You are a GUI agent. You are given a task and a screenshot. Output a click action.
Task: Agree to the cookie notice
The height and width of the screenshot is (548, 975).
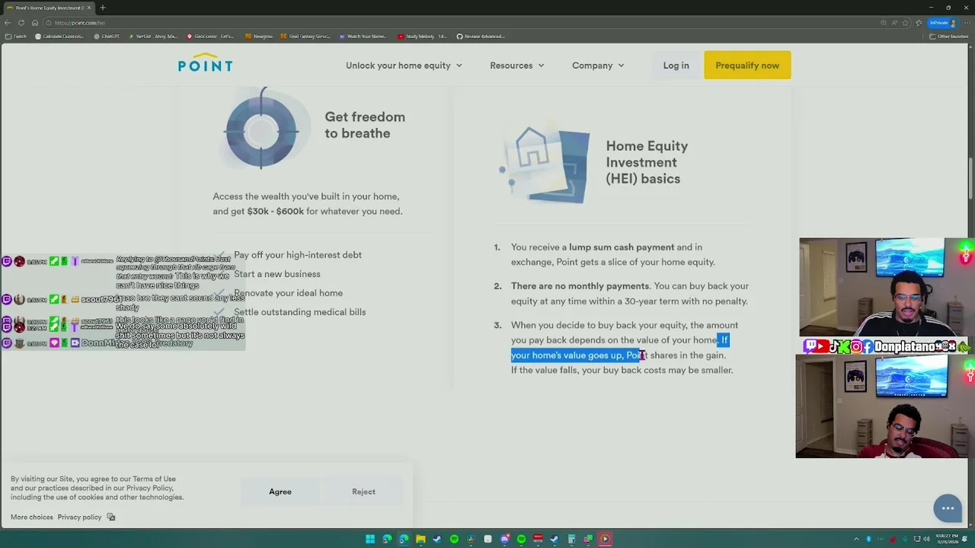point(280,492)
